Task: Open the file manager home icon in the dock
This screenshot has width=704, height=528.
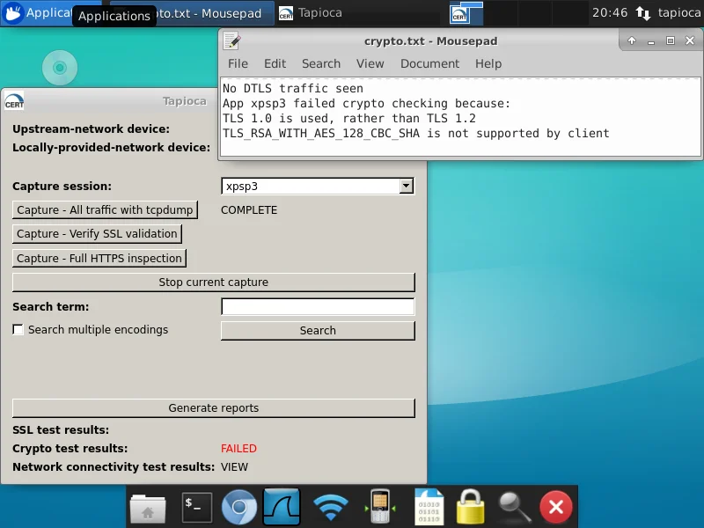Action: point(148,507)
